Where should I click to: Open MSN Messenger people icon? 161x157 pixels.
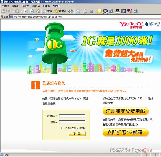tap(136, 11)
